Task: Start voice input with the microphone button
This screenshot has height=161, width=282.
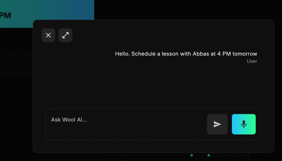Action: point(244,124)
